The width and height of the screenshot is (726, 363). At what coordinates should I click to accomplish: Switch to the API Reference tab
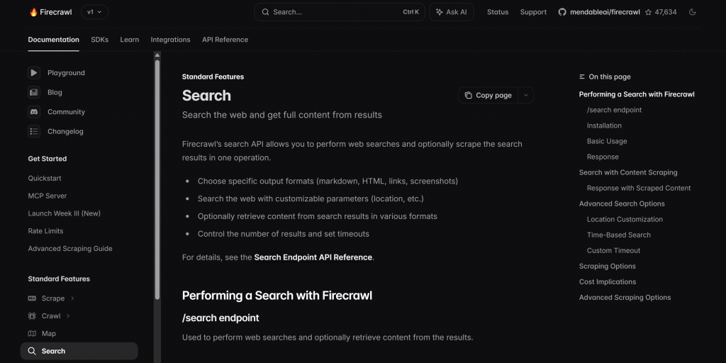(225, 40)
